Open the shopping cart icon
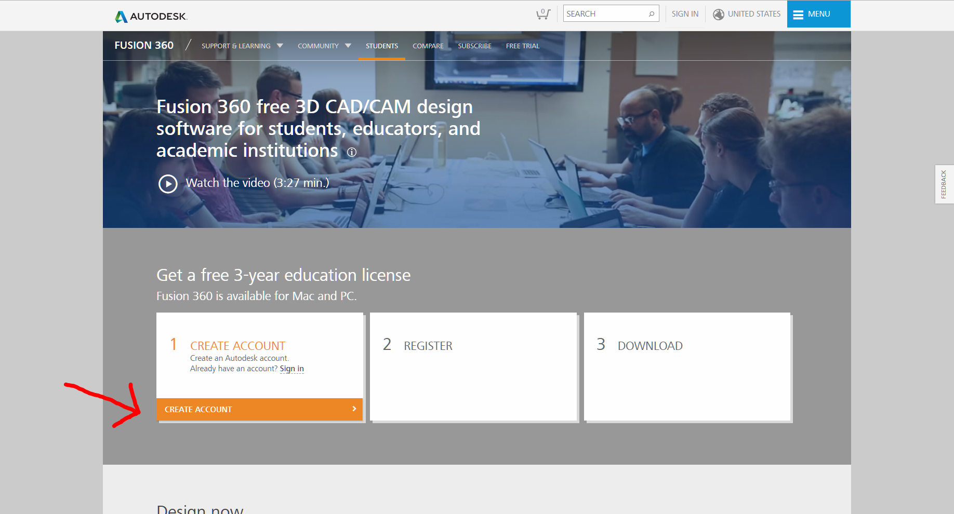The image size is (954, 514). point(543,14)
